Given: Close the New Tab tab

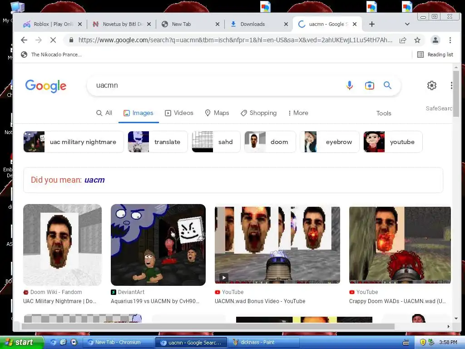Looking at the screenshot, I should 218,25.
